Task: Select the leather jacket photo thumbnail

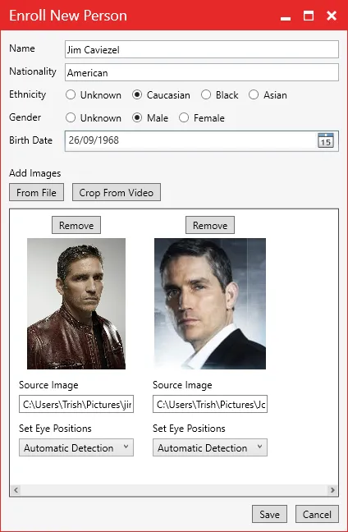Action: click(x=76, y=304)
